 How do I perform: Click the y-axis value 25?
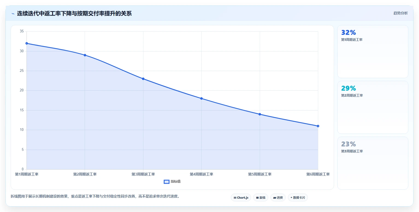tap(22, 71)
